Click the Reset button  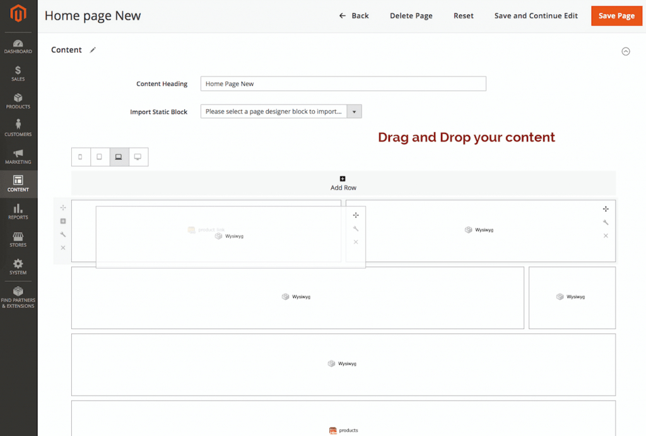pos(464,16)
